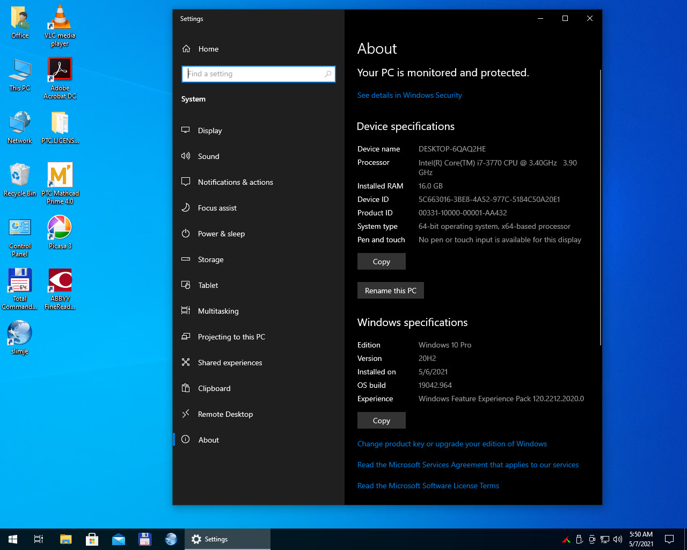Image resolution: width=687 pixels, height=550 pixels.
Task: Select Focus assist moon icon
Action: click(186, 208)
